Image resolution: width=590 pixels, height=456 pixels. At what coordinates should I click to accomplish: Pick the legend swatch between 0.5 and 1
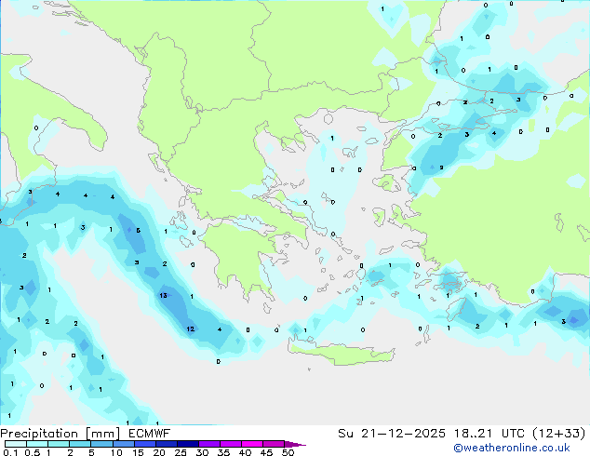click(37, 444)
